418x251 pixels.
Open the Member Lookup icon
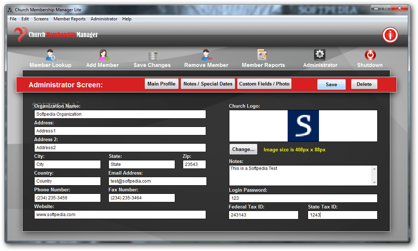click(x=50, y=55)
